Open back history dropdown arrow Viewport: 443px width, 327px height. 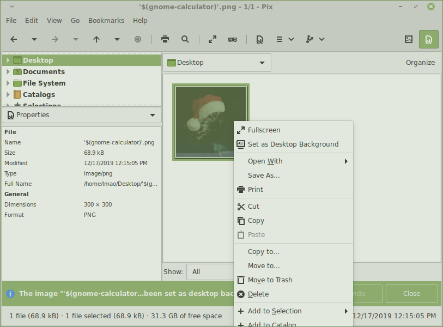pyautogui.click(x=34, y=39)
